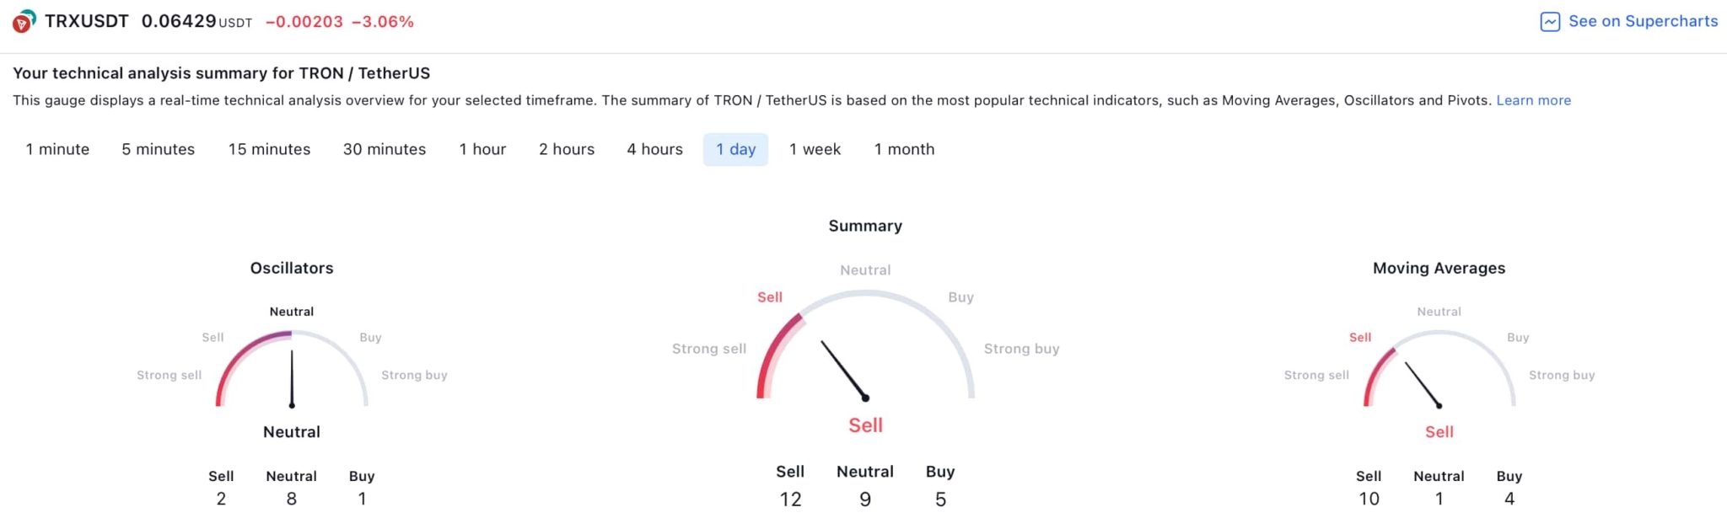
Task: Switch to 1 week timeframe
Action: tap(815, 149)
